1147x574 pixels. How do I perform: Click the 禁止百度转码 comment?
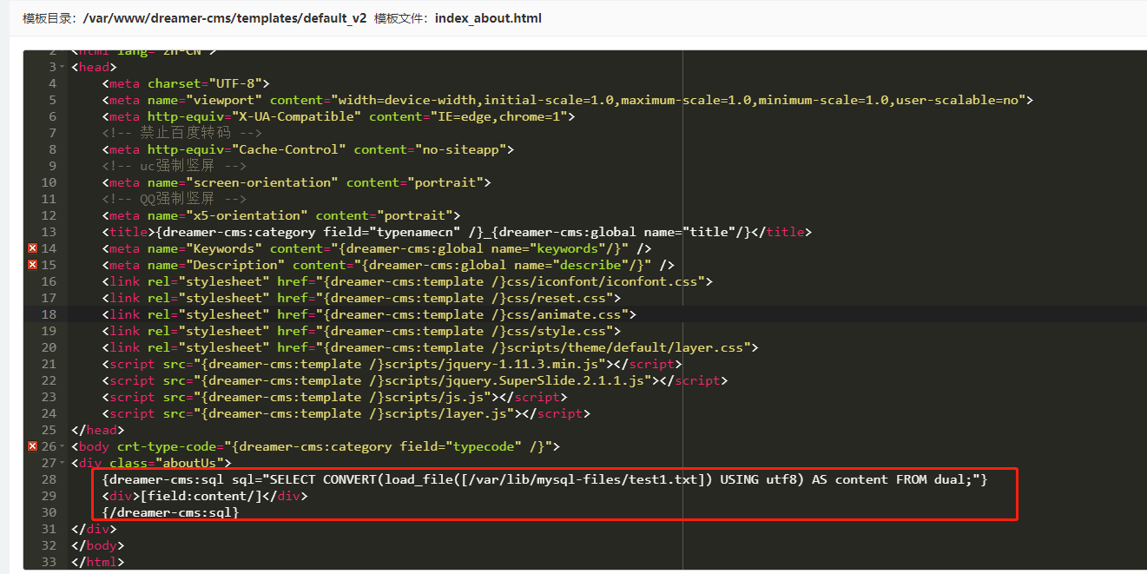[181, 133]
